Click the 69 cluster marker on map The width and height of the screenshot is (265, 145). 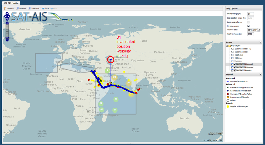tap(101, 103)
